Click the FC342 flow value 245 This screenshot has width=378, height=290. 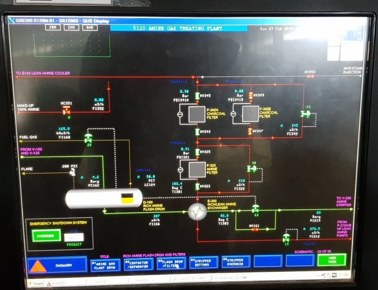pyautogui.click(x=294, y=126)
